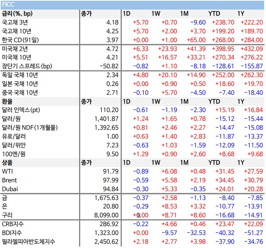The image size is (266, 248).
Task: Click the -18.40 1Y value
Action: 253,93
